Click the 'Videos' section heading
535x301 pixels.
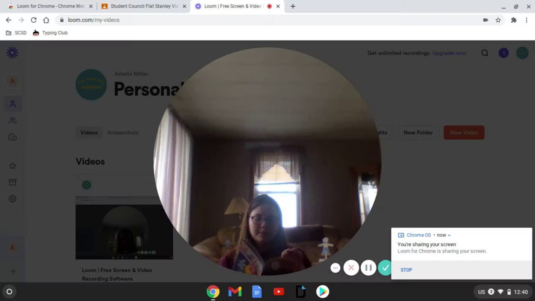(90, 161)
